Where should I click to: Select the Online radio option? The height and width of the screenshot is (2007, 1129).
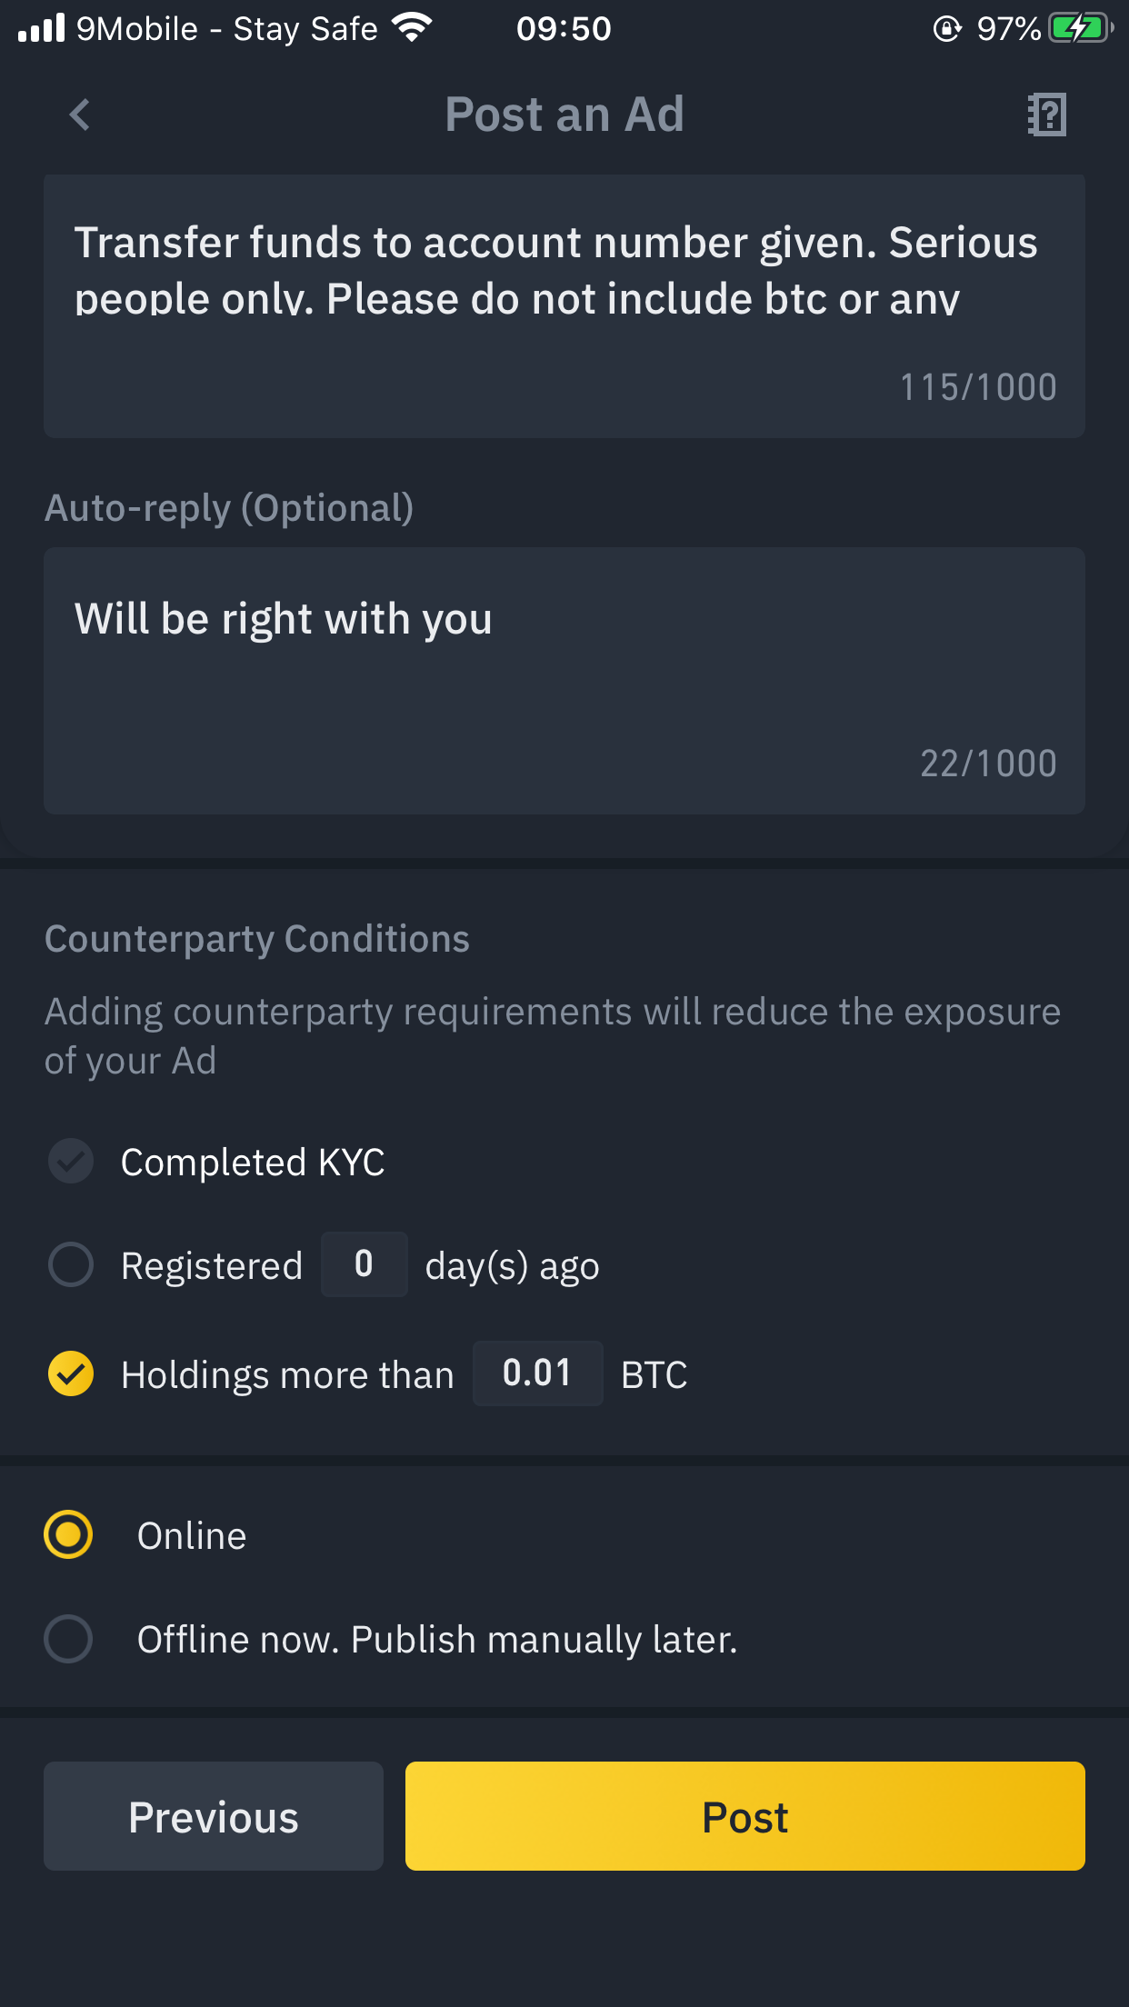(68, 1535)
